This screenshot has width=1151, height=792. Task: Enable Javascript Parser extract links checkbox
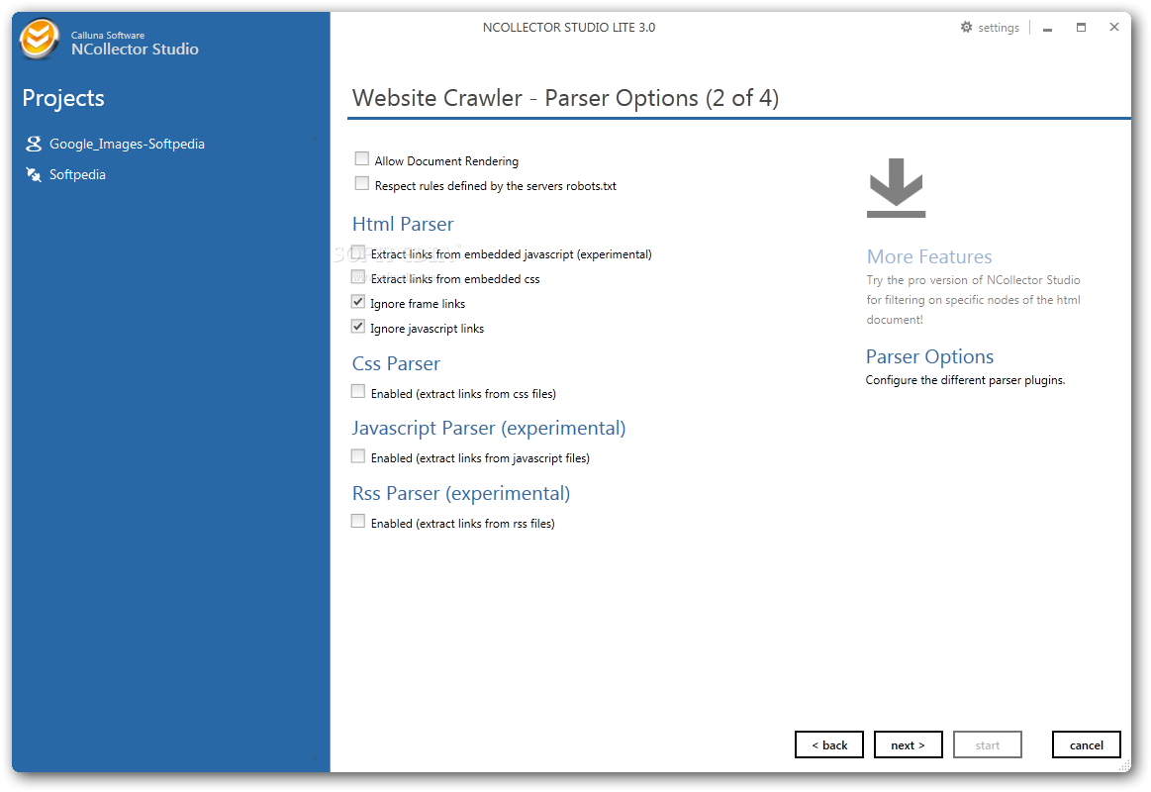pyautogui.click(x=358, y=455)
